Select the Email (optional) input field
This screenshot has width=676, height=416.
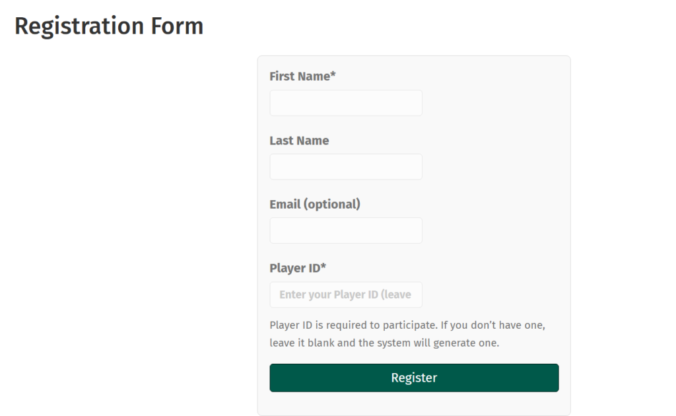(345, 230)
